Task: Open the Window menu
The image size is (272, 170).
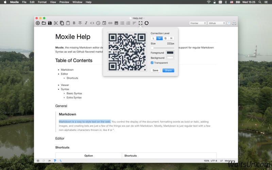Action: point(78,2)
